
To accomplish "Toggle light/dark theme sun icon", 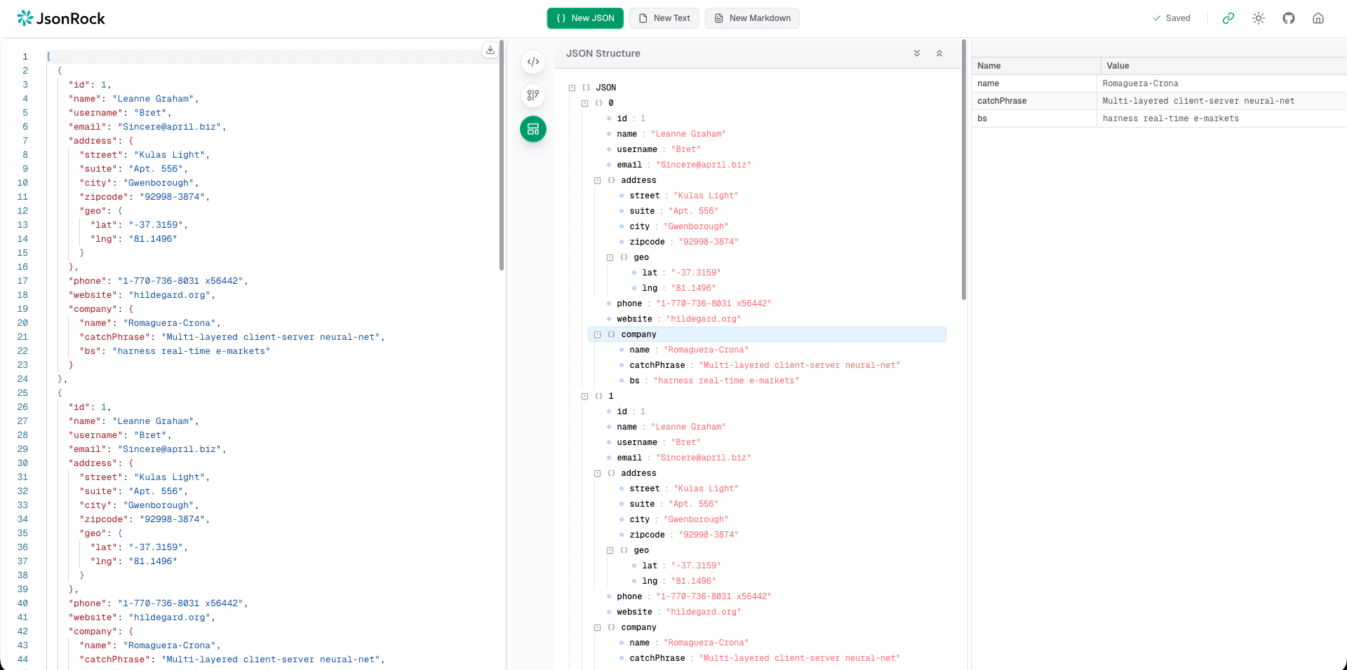I will coord(1258,18).
